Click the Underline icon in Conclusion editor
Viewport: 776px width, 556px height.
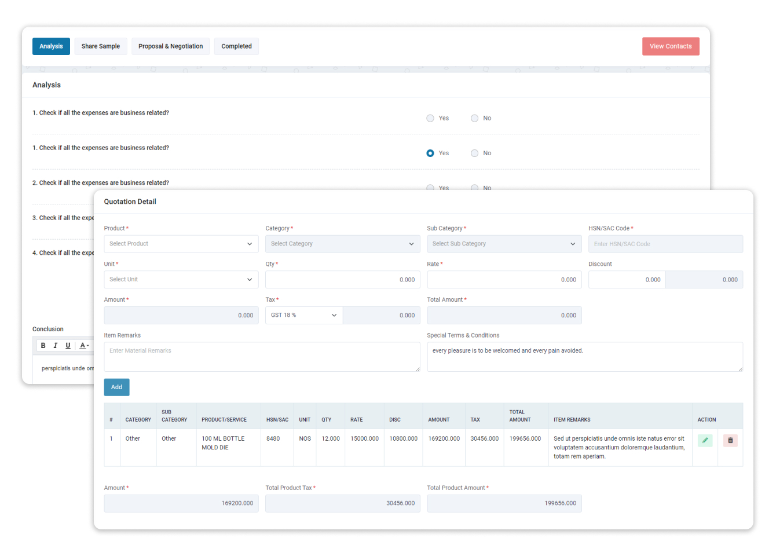coord(68,345)
